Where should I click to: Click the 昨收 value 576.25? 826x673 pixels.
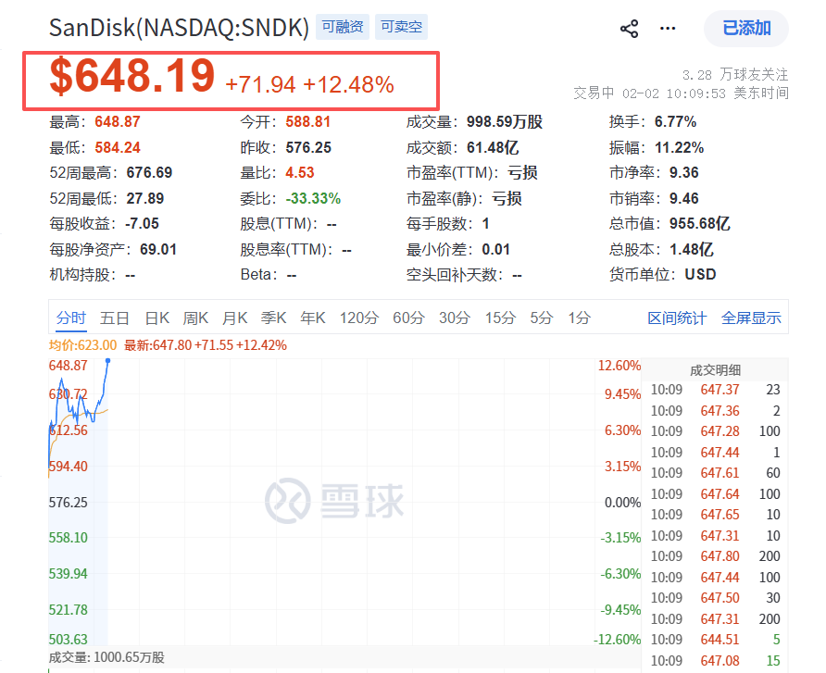308,147
